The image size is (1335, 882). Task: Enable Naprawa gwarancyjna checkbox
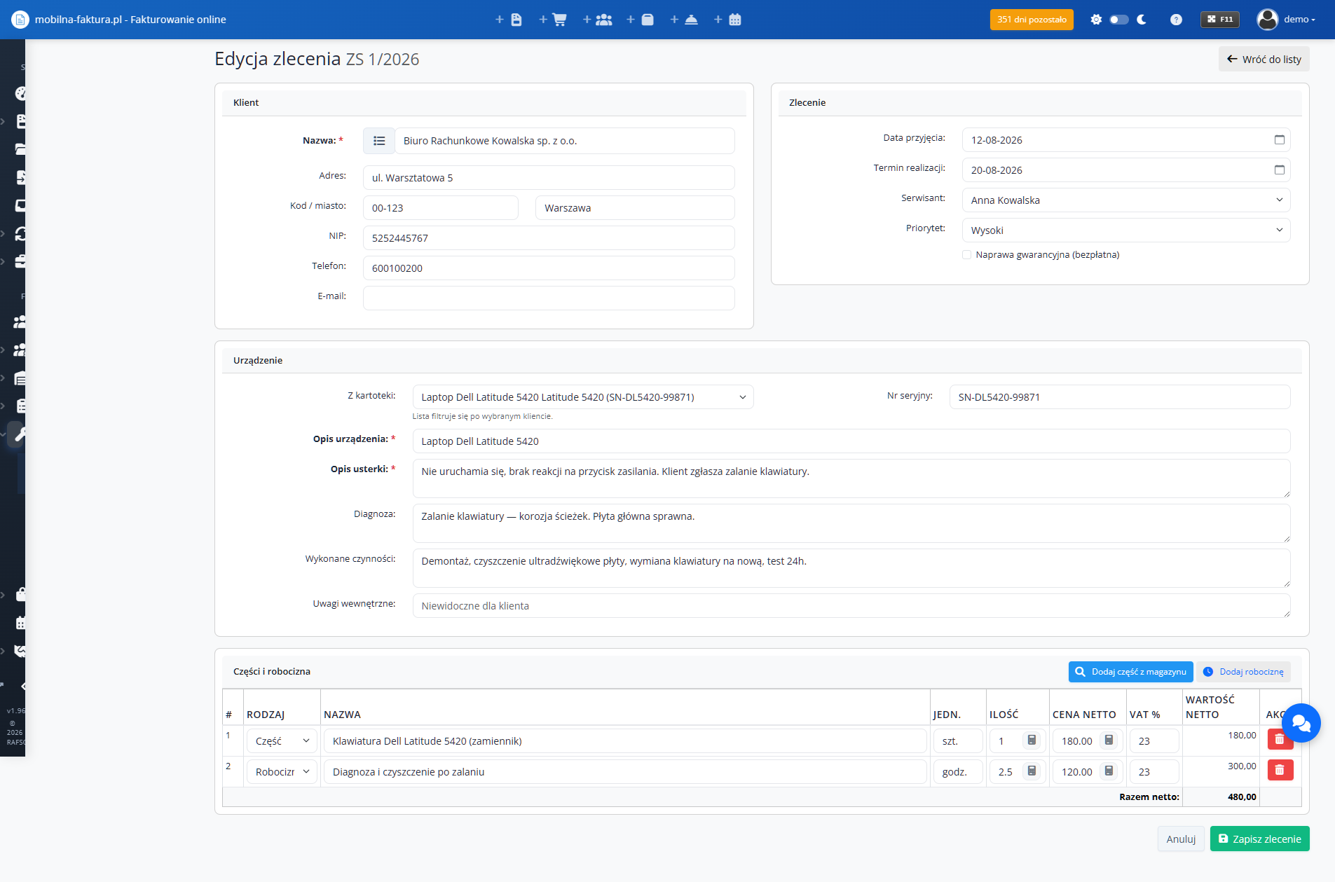point(967,255)
